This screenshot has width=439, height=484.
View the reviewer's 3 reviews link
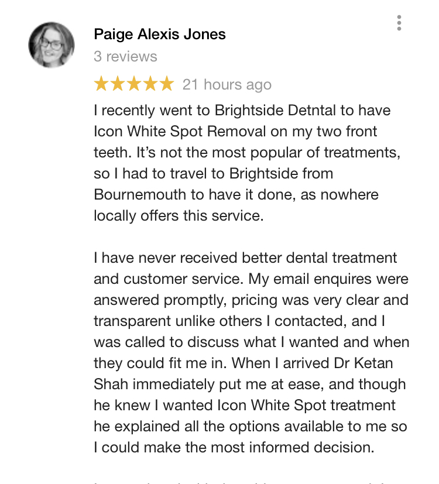point(125,57)
